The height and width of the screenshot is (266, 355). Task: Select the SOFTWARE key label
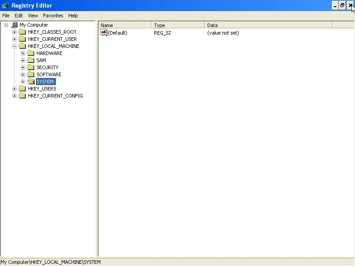click(49, 74)
